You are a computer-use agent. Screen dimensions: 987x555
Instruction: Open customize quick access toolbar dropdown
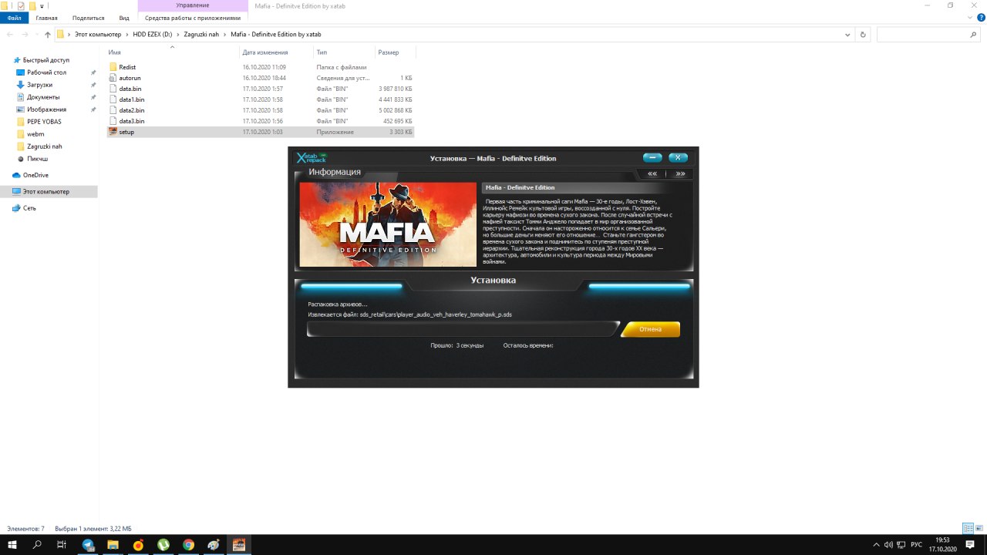click(42, 5)
